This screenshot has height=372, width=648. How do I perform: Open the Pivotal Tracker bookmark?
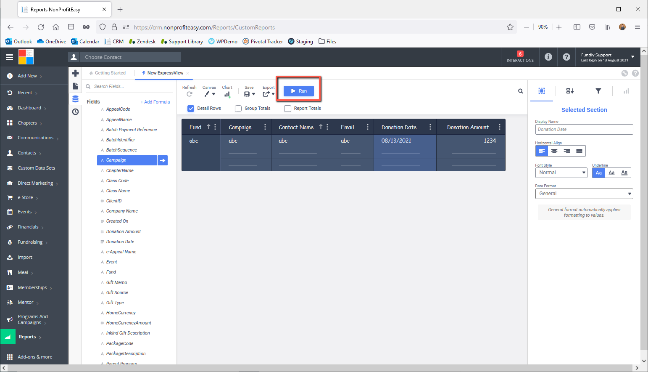point(263,42)
